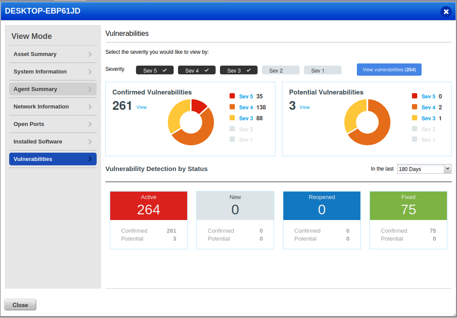
Task: Open the Installed Software view
Action: pyautogui.click(x=53, y=142)
